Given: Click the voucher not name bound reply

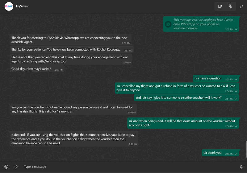Looking at the screenshot, I should pos(73,109).
